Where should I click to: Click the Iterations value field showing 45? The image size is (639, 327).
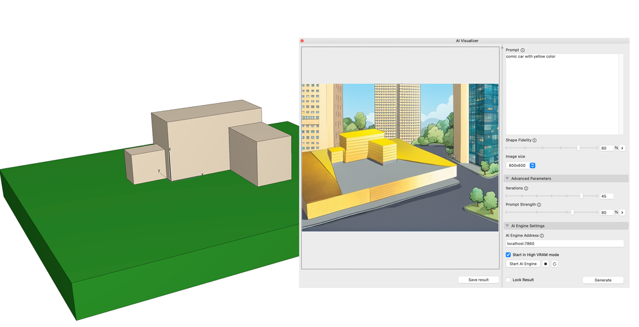[606, 196]
